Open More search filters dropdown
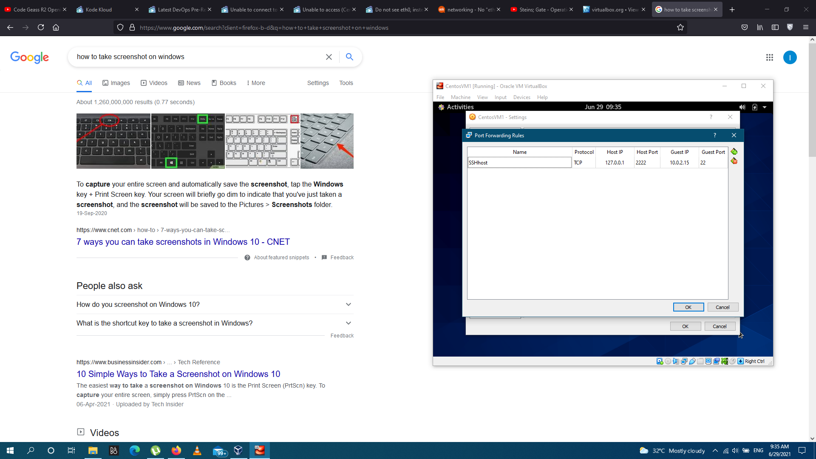Screen dimensions: 816x459 tap(256, 83)
